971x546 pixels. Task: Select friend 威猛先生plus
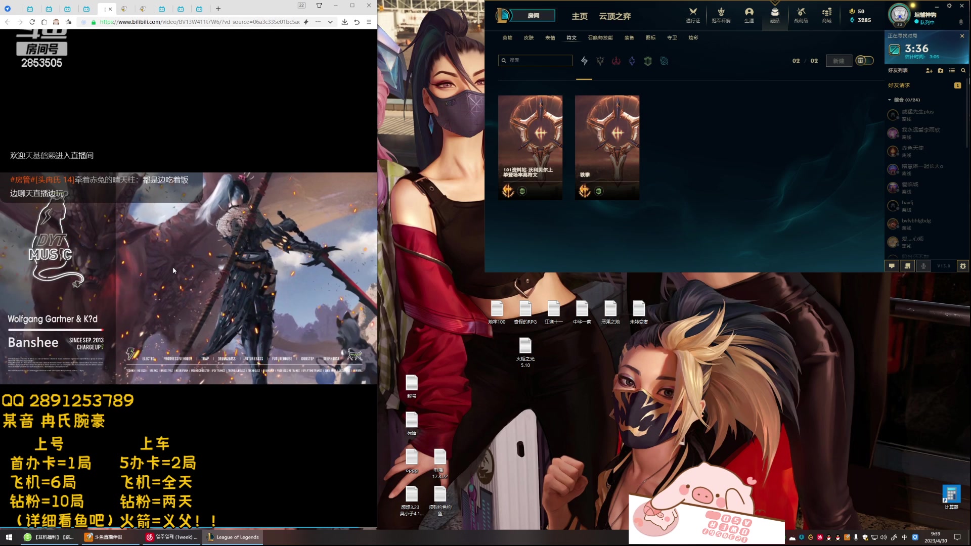pyautogui.click(x=924, y=115)
